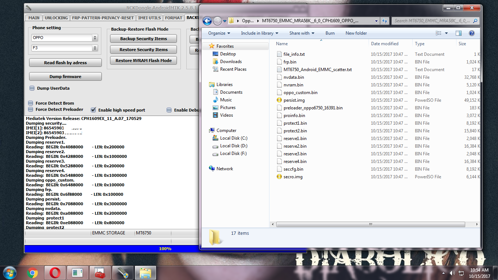Image resolution: width=498 pixels, height=280 pixels.
Task: Toggle the Enable Debug checkbox
Action: [x=169, y=110]
